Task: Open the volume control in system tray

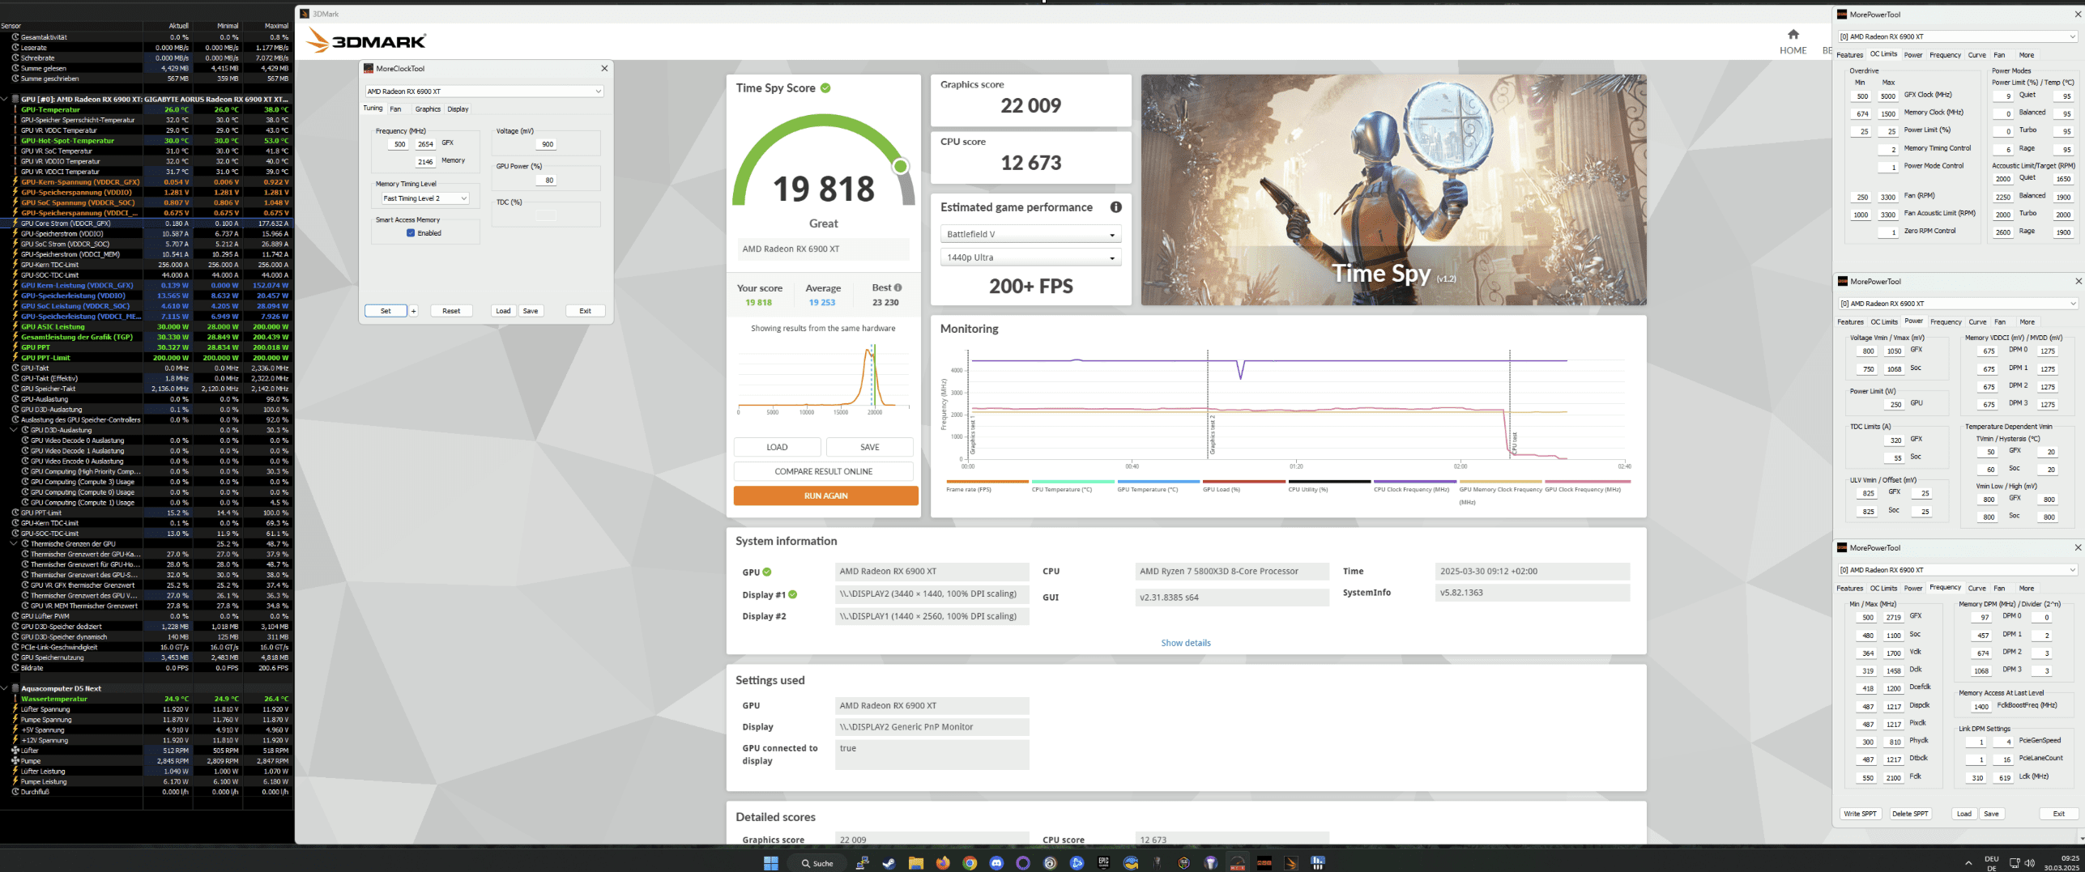Action: [x=2030, y=863]
